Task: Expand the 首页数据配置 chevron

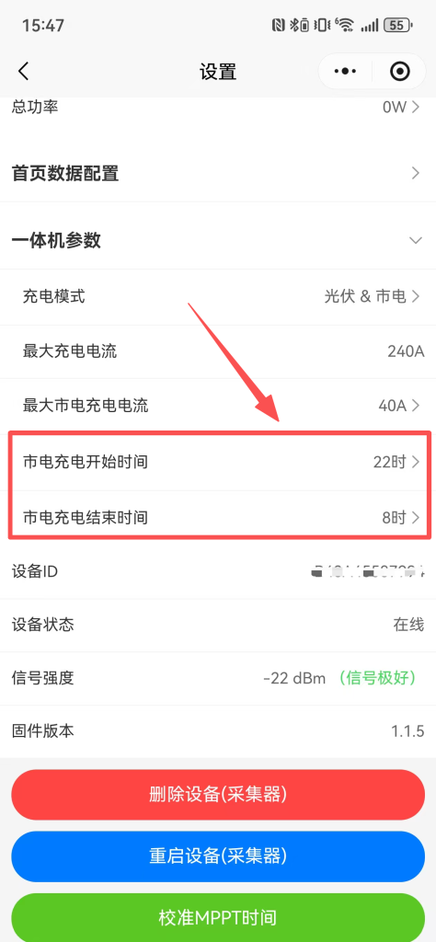Action: tap(415, 173)
